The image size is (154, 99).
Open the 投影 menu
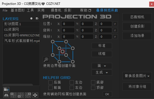click(68, 10)
